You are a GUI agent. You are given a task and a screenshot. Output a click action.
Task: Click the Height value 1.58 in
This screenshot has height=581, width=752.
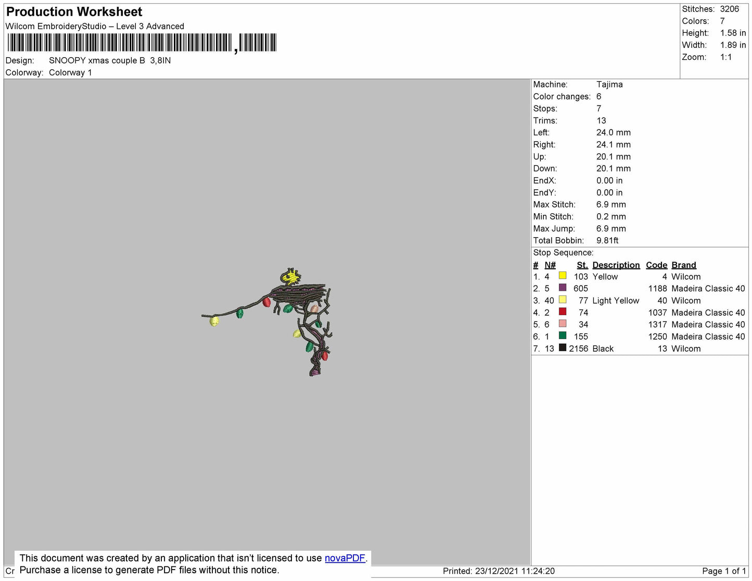pyautogui.click(x=733, y=33)
